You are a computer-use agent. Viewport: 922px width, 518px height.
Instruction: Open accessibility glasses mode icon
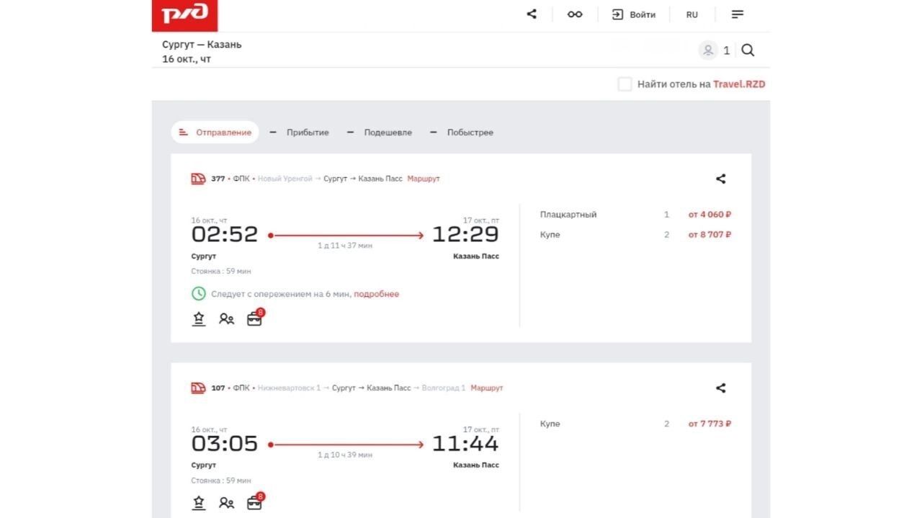[x=575, y=14]
